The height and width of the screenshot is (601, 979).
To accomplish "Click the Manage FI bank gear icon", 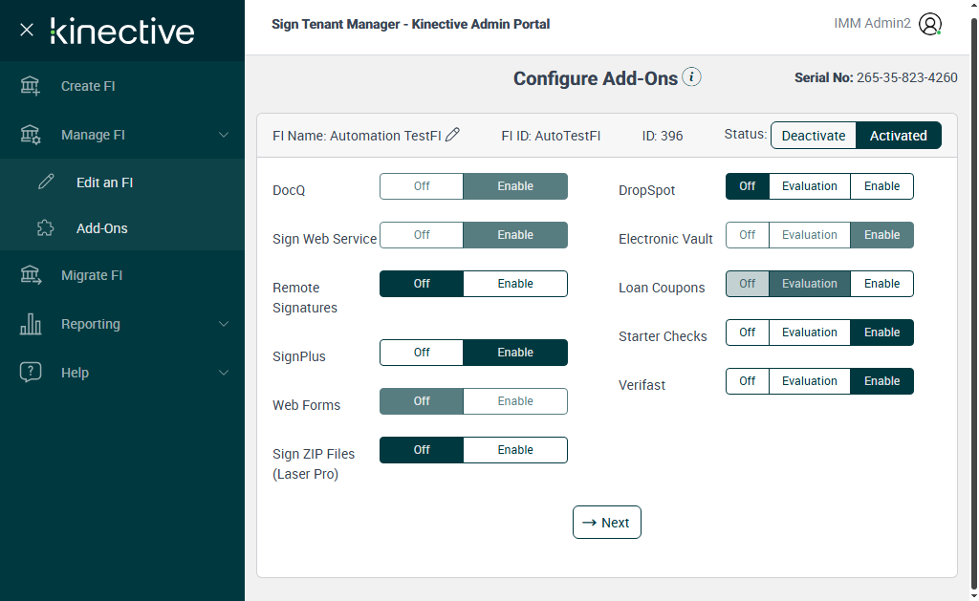I will click(x=30, y=135).
